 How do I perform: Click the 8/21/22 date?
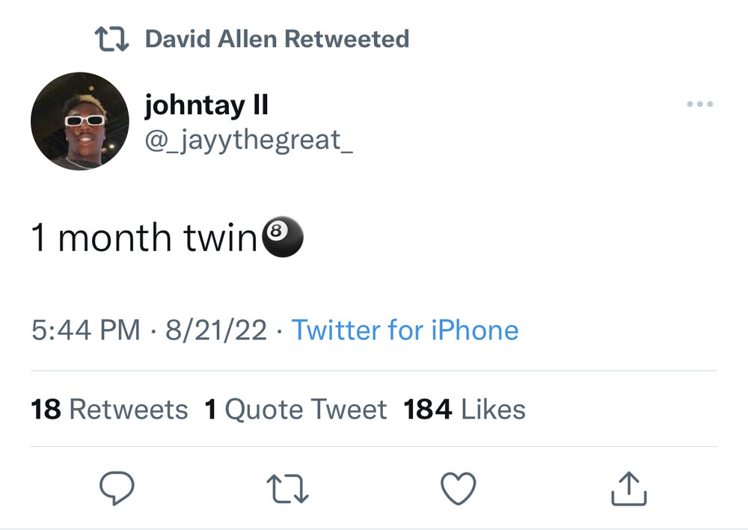click(x=215, y=330)
